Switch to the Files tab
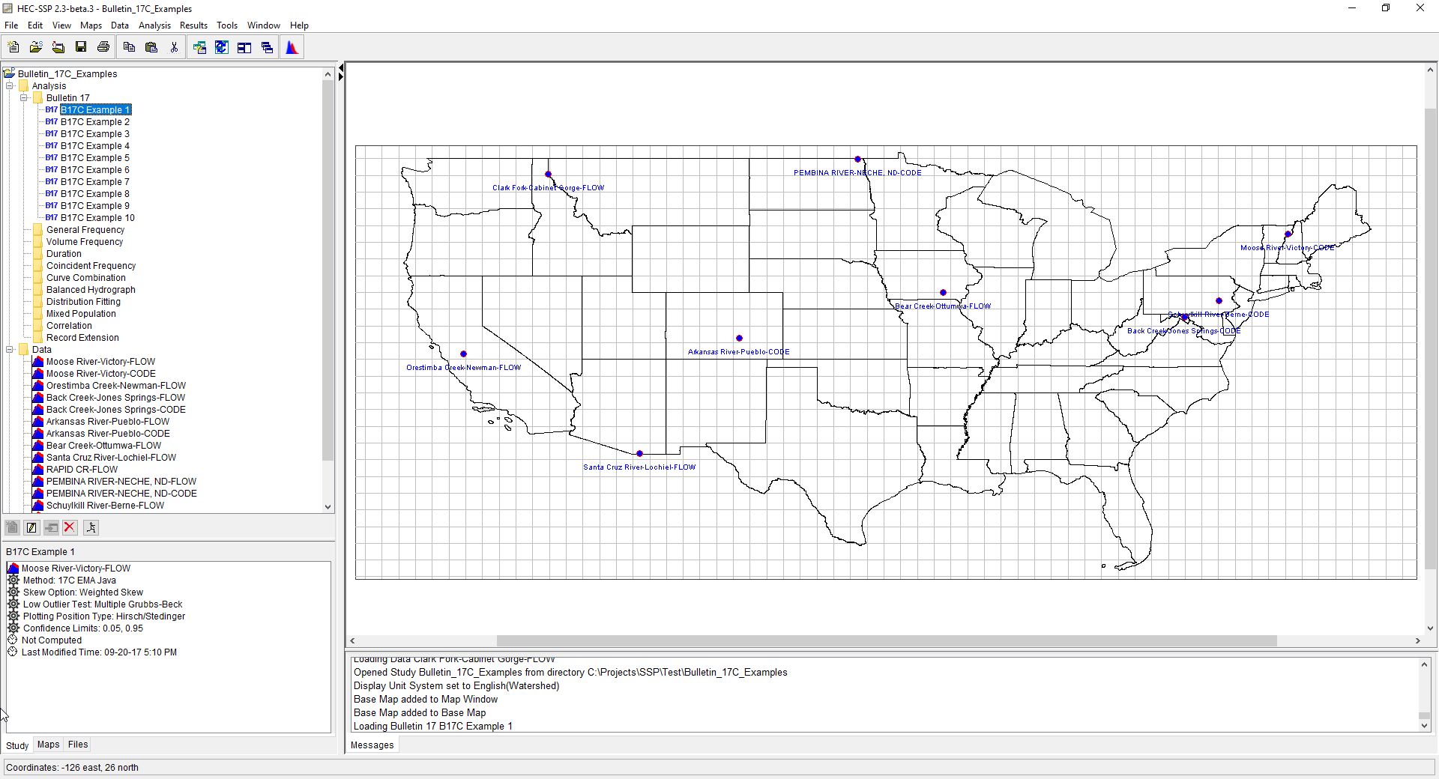This screenshot has width=1439, height=779. pos(78,745)
